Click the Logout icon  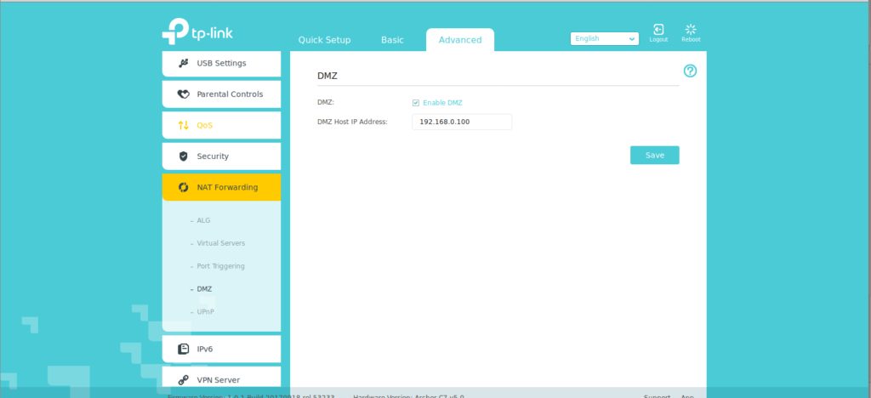658,30
